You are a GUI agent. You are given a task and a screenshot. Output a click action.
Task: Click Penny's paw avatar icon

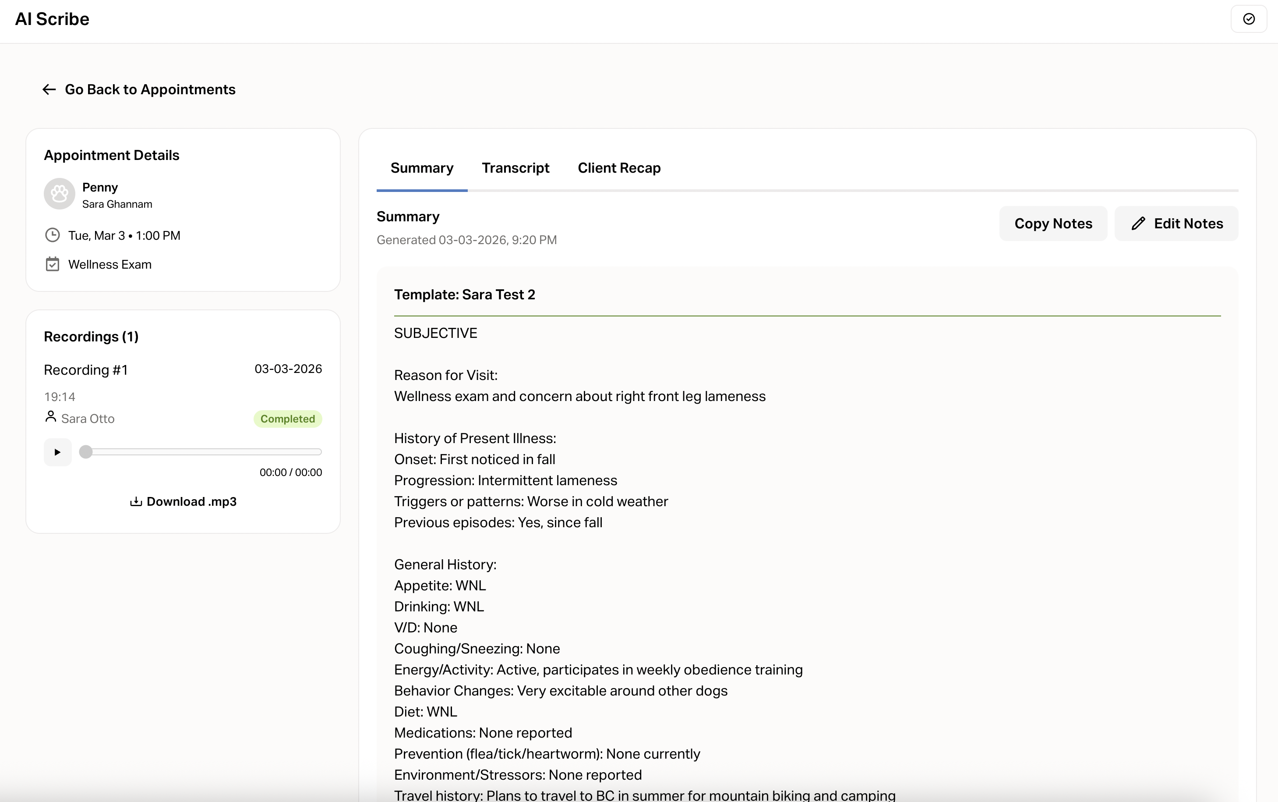pyautogui.click(x=60, y=194)
